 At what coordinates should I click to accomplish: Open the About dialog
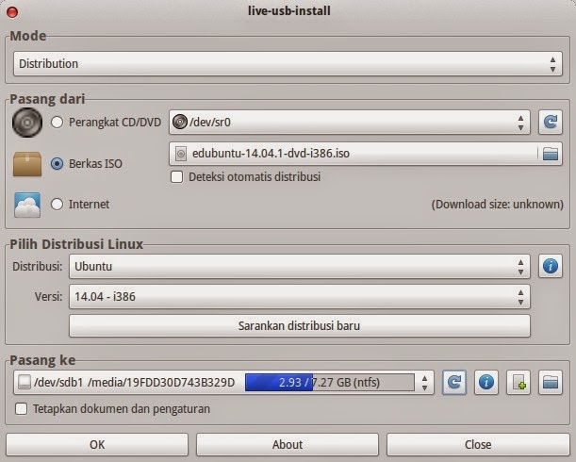(x=288, y=444)
